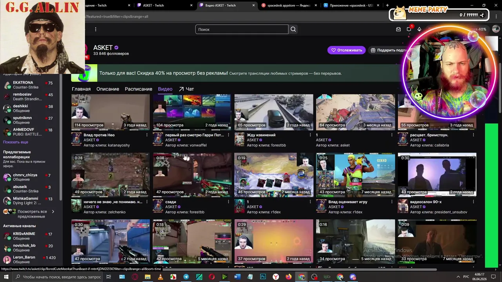Open the Чат popout tab
Viewport: 502px width, 282px height.
pyautogui.click(x=186, y=89)
